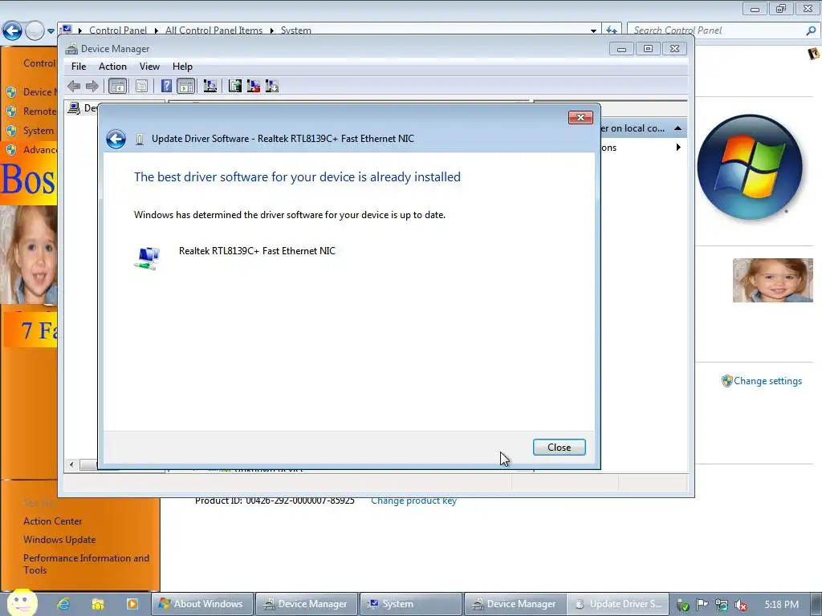Screen dimensions: 822x616
Task: Expand More Actions with the right-pointing arrow
Action: pyautogui.click(x=678, y=148)
